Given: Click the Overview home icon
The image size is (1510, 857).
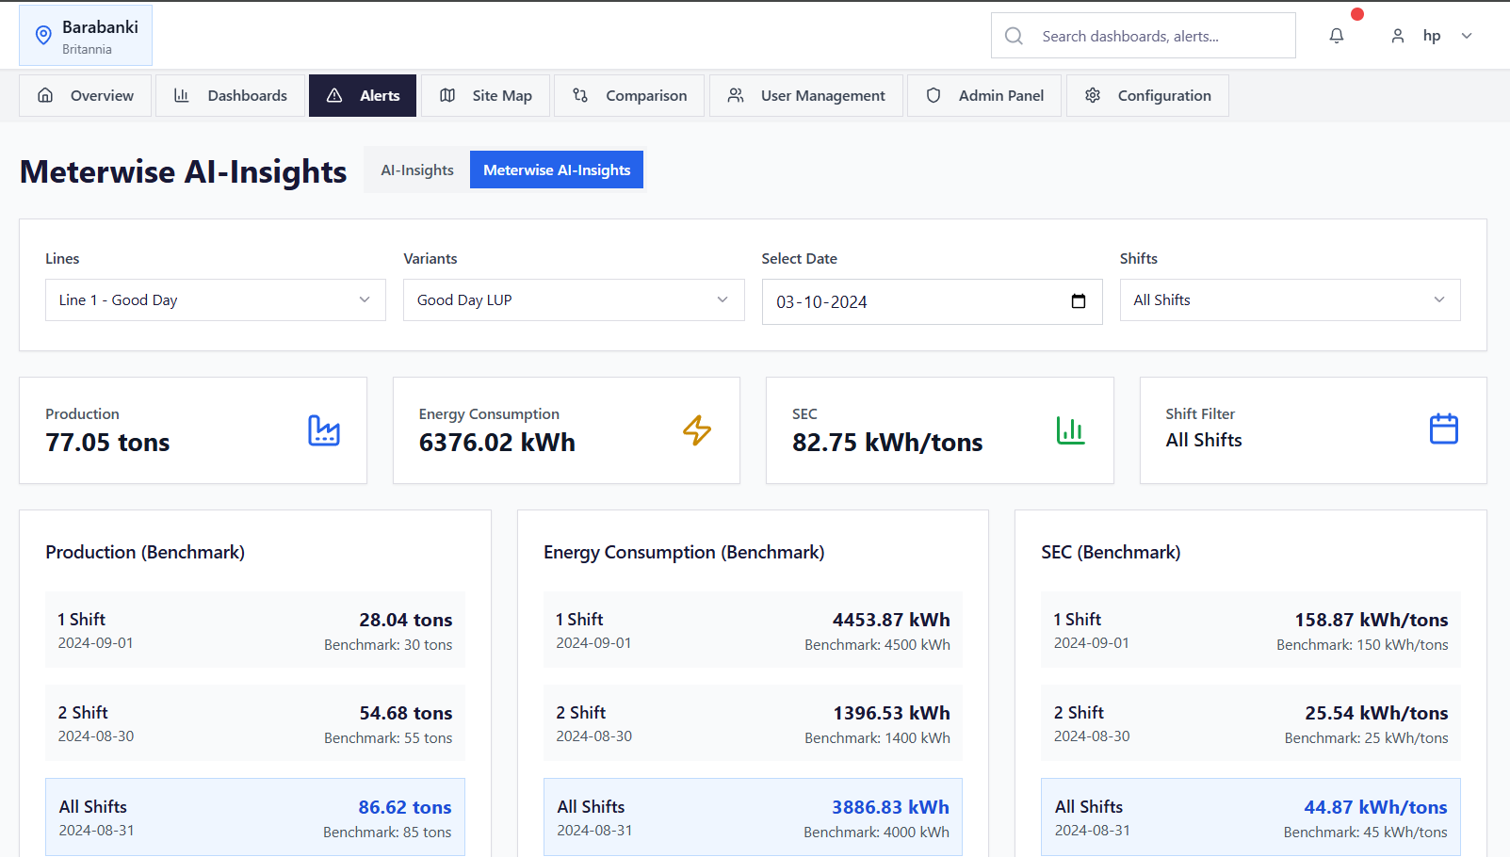Looking at the screenshot, I should [x=45, y=95].
